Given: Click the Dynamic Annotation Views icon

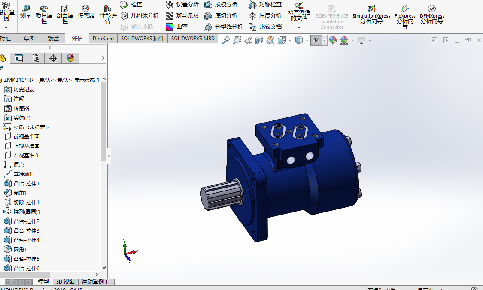Looking at the screenshot, I should coord(270,40).
